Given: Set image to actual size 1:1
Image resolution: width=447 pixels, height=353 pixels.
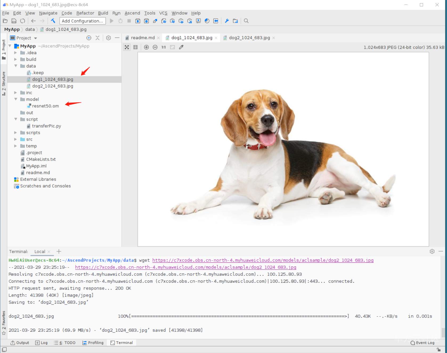Looking at the screenshot, I should [164, 47].
